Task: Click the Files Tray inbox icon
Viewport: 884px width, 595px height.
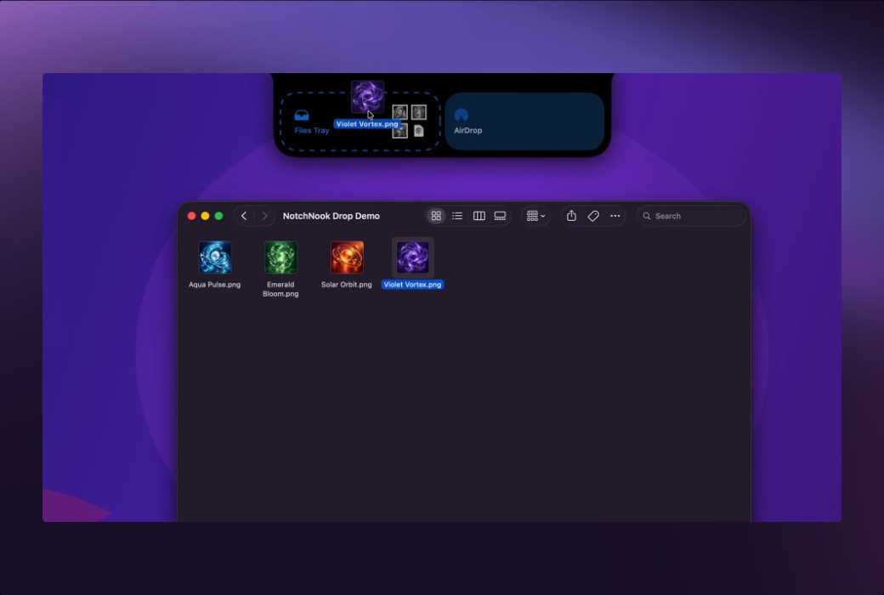Action: click(x=302, y=116)
